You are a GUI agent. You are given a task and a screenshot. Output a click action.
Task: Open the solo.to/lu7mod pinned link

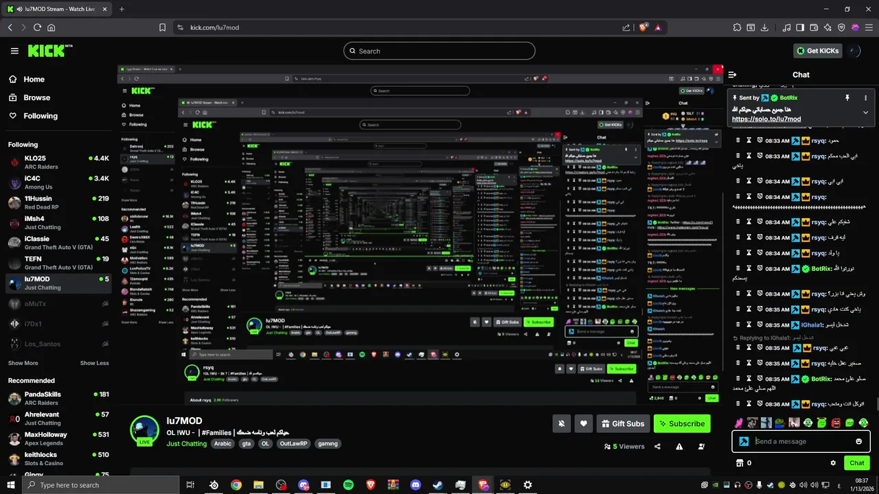[x=766, y=119]
